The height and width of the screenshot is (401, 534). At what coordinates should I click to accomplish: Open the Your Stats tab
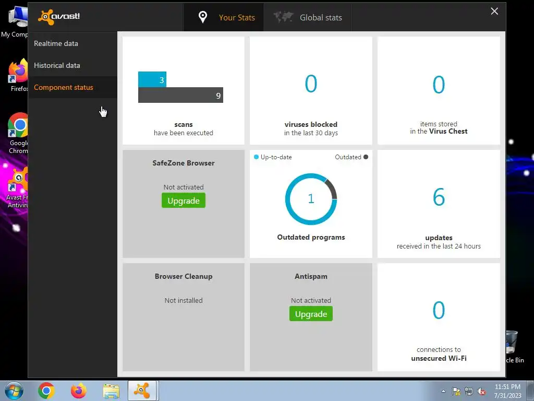point(223,17)
